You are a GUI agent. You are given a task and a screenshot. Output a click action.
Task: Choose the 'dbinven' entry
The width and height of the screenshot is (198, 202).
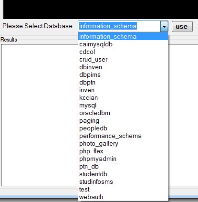123,67
